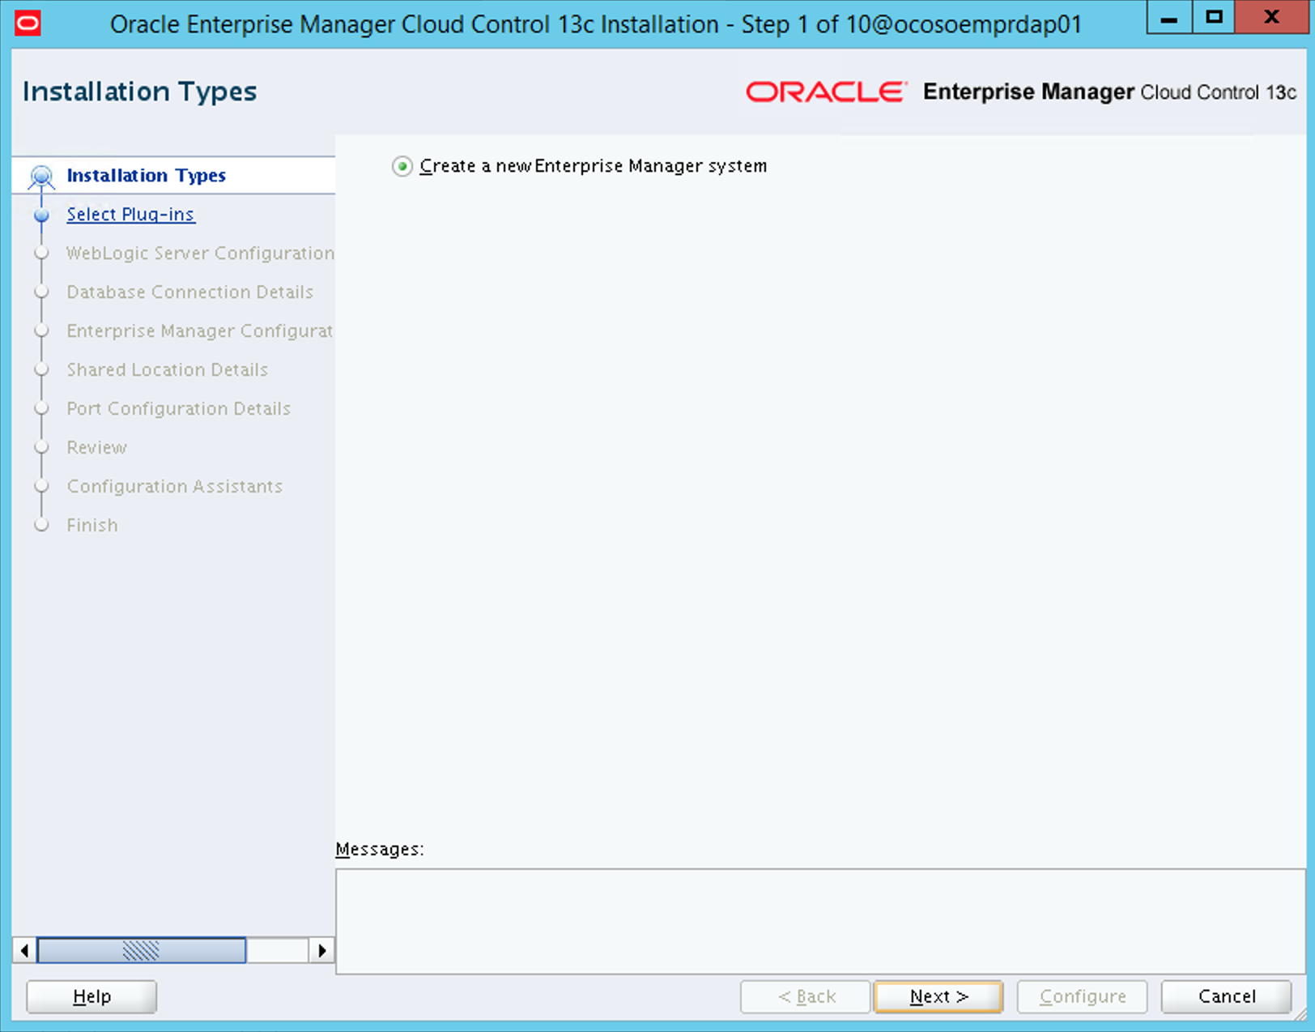Click the right scroll arrow of step list
1315x1032 pixels.
322,950
